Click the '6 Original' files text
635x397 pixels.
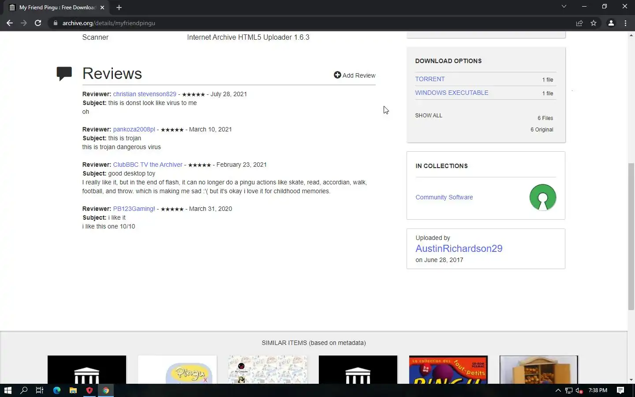542,130
